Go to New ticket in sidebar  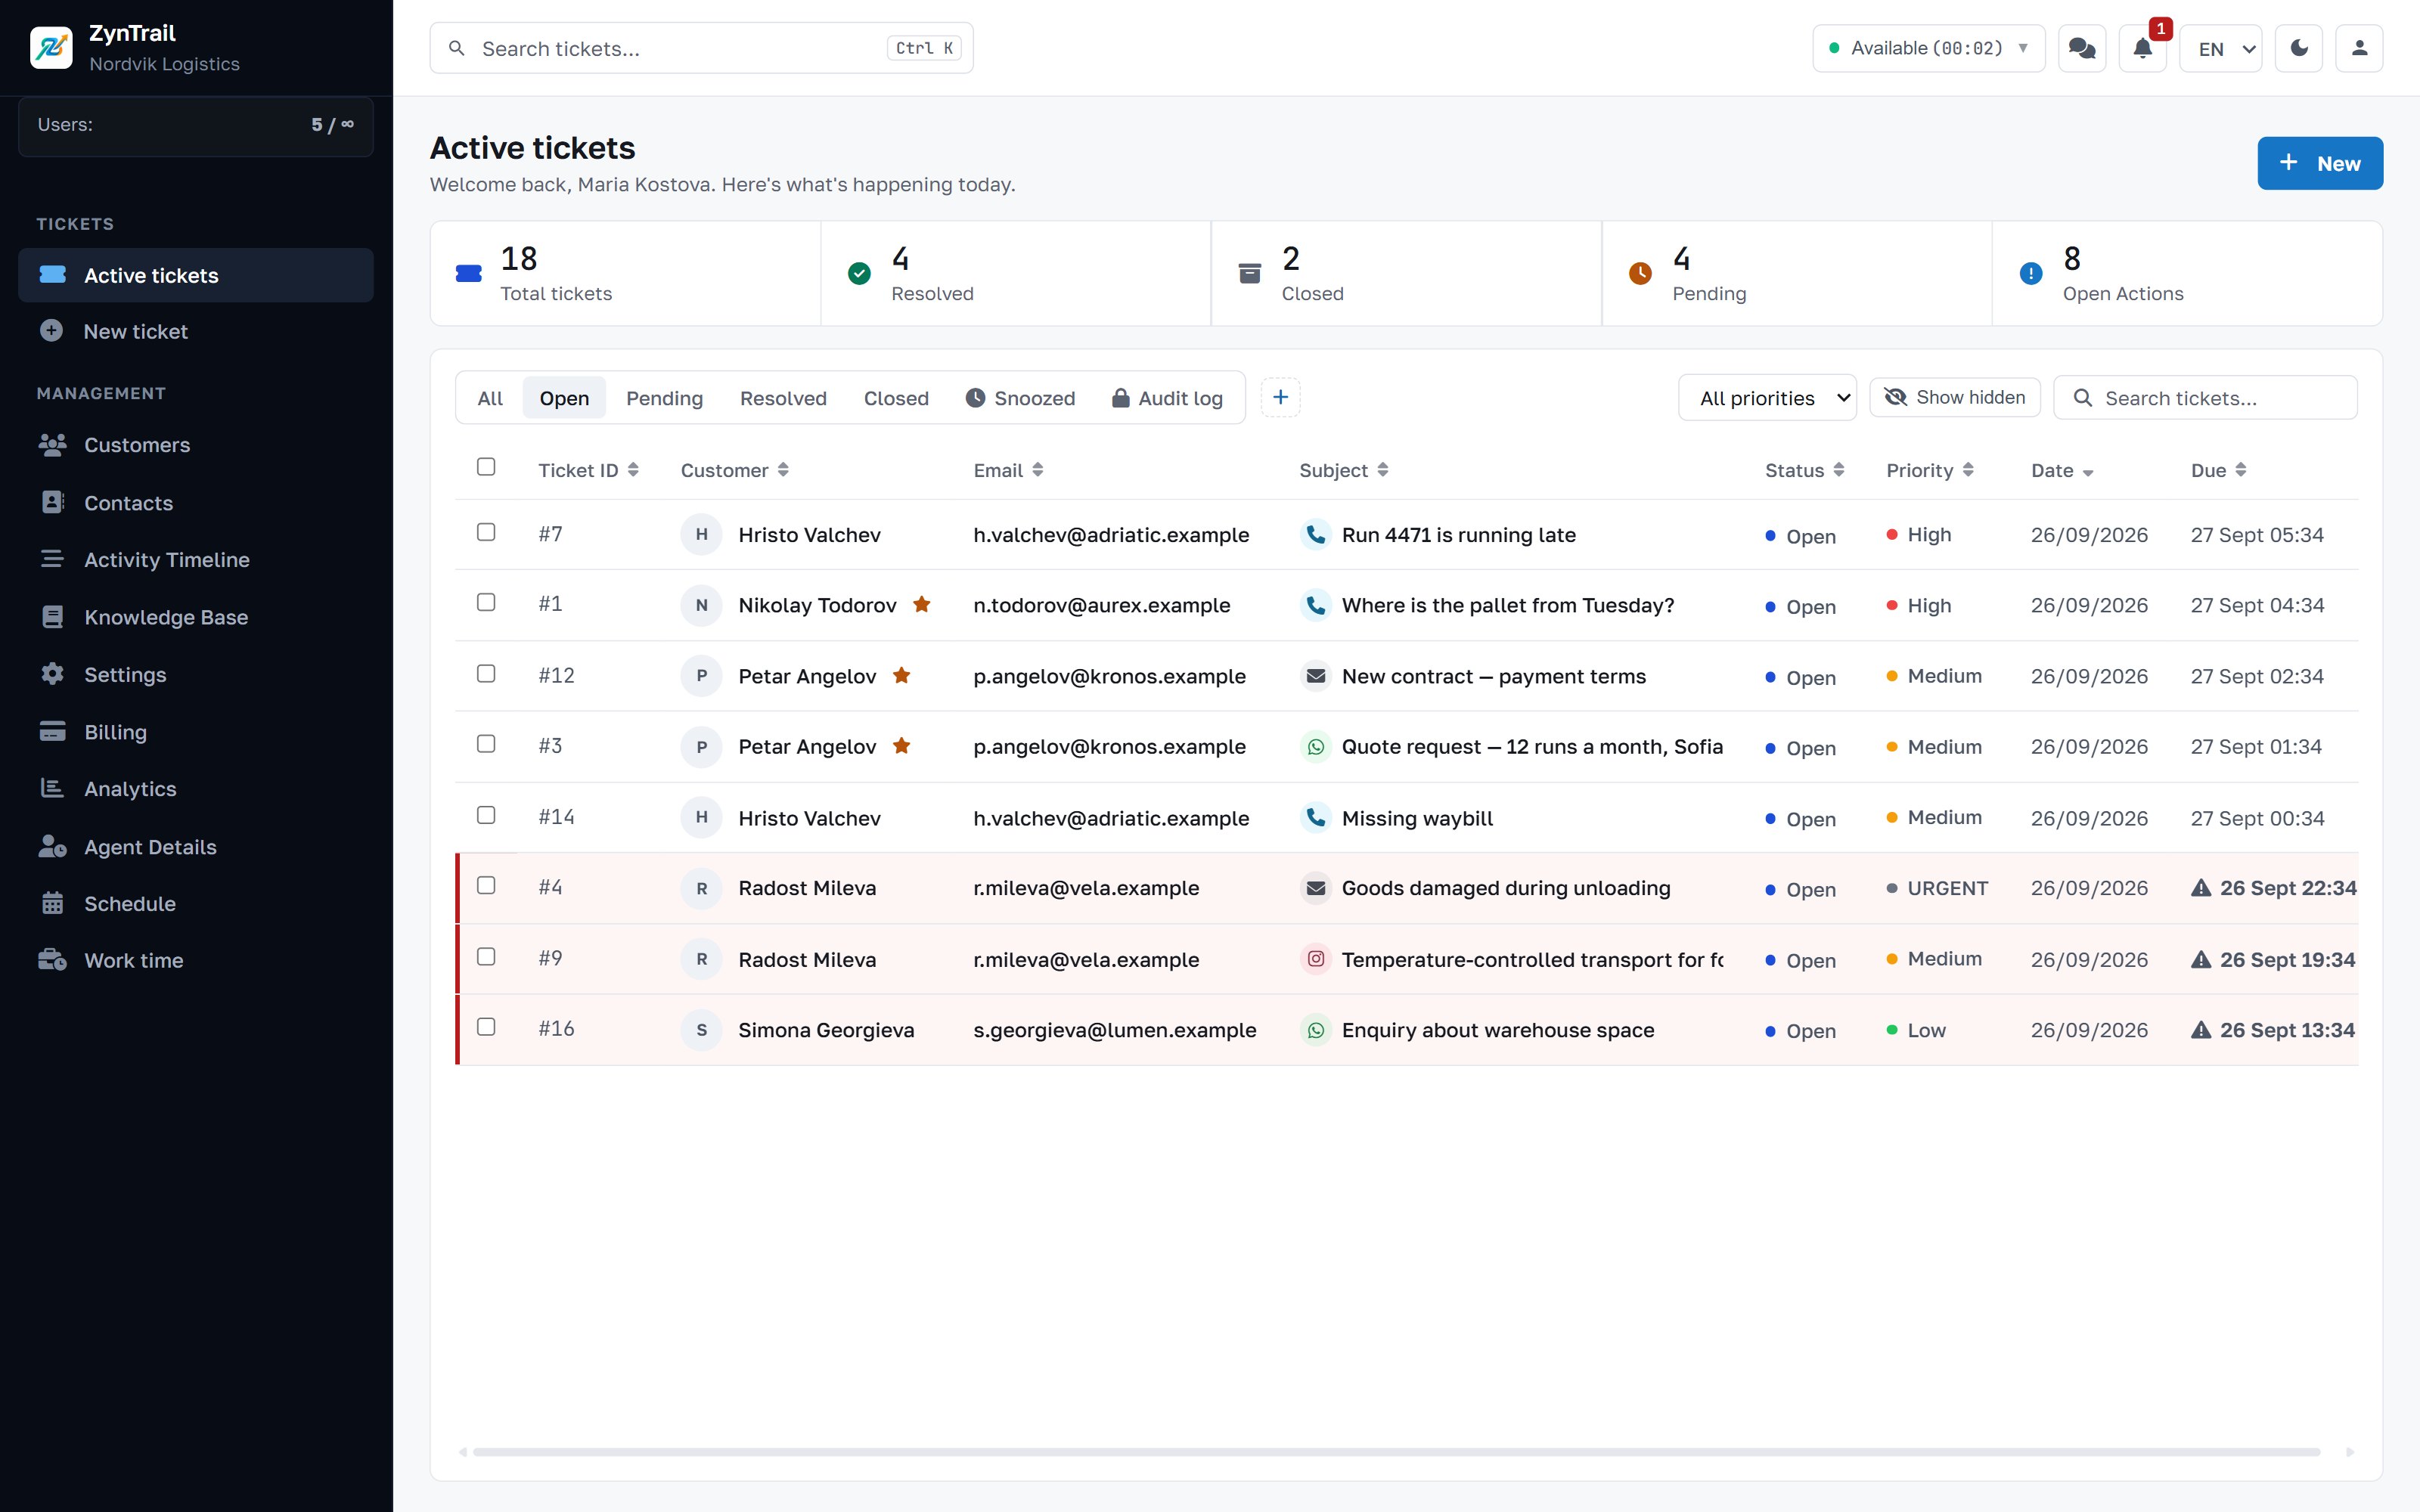point(196,331)
